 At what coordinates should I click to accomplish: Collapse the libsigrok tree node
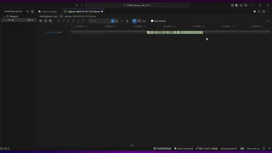pyautogui.click(x=4, y=16)
